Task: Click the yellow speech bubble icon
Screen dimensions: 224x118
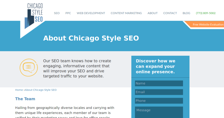Action: 29,68
